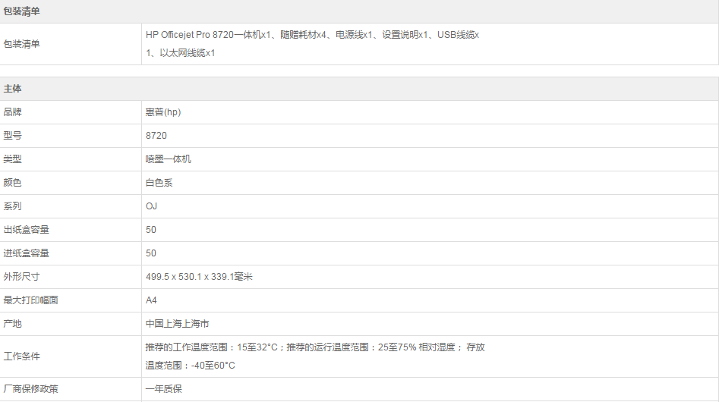Select the 50 value for 出纸盒容量

pyautogui.click(x=151, y=230)
